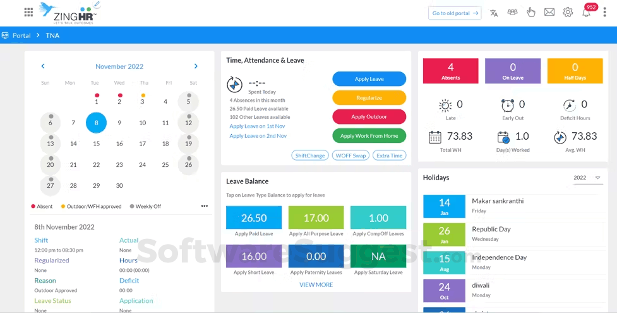Screen dimensions: 617x313
Task: Click the VIEW MORE leave balance link
Action: pos(316,285)
